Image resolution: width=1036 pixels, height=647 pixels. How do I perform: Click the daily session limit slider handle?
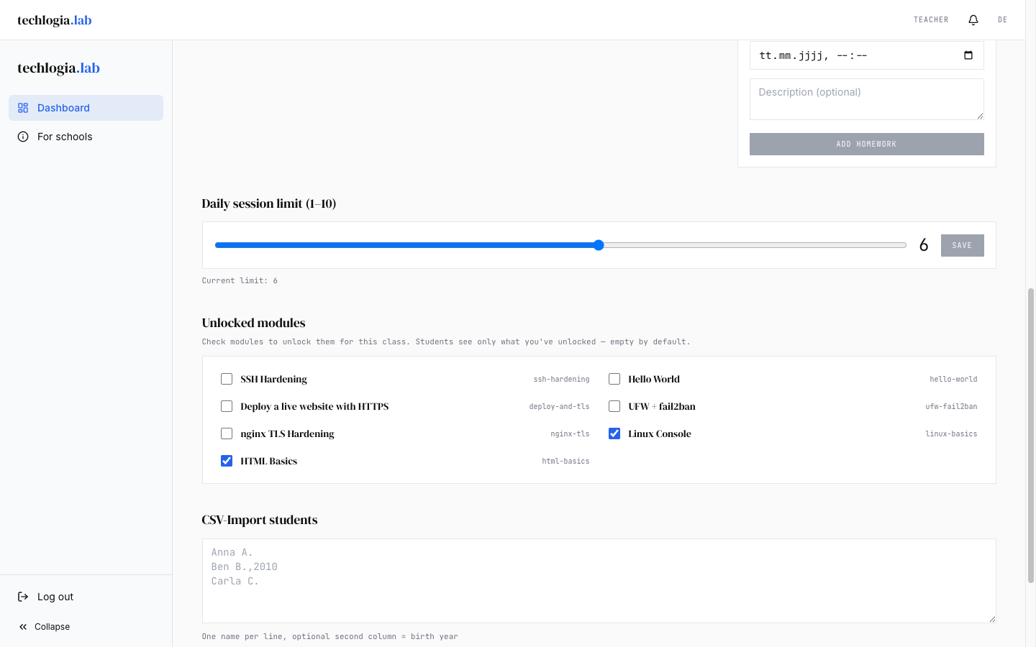pos(599,245)
